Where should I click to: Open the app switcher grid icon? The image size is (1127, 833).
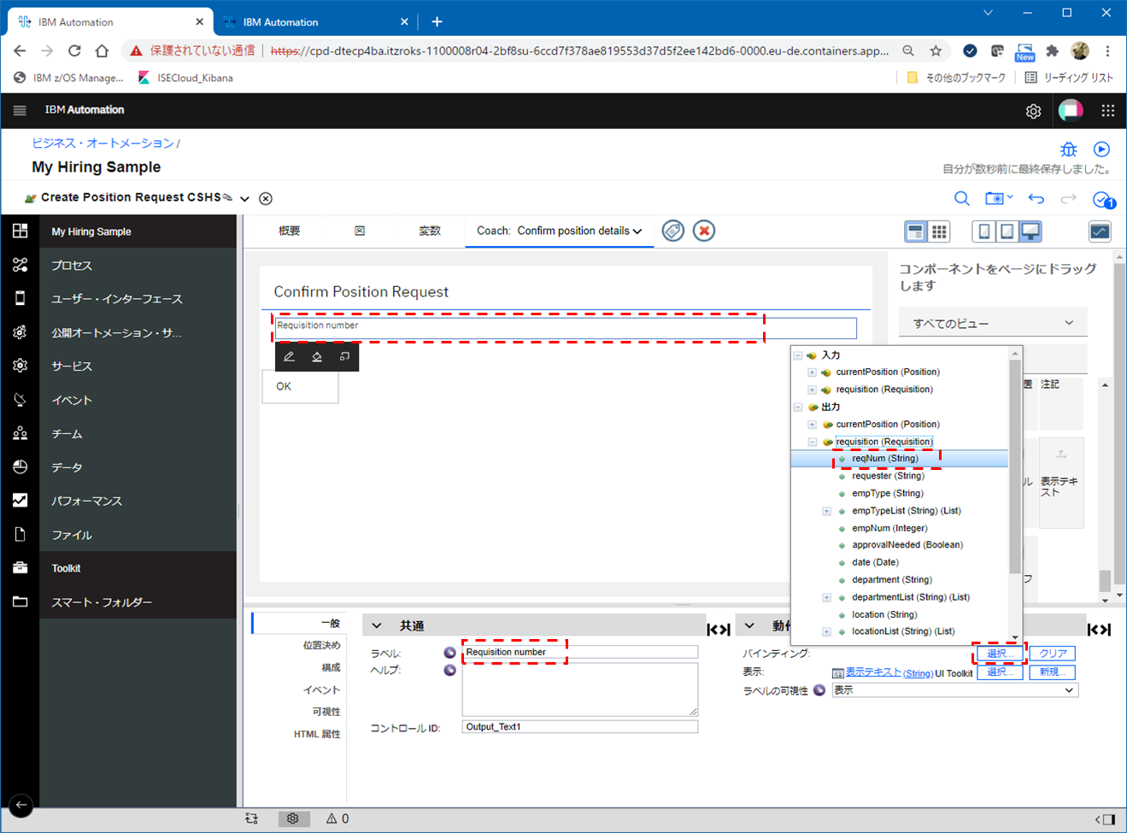[1108, 110]
